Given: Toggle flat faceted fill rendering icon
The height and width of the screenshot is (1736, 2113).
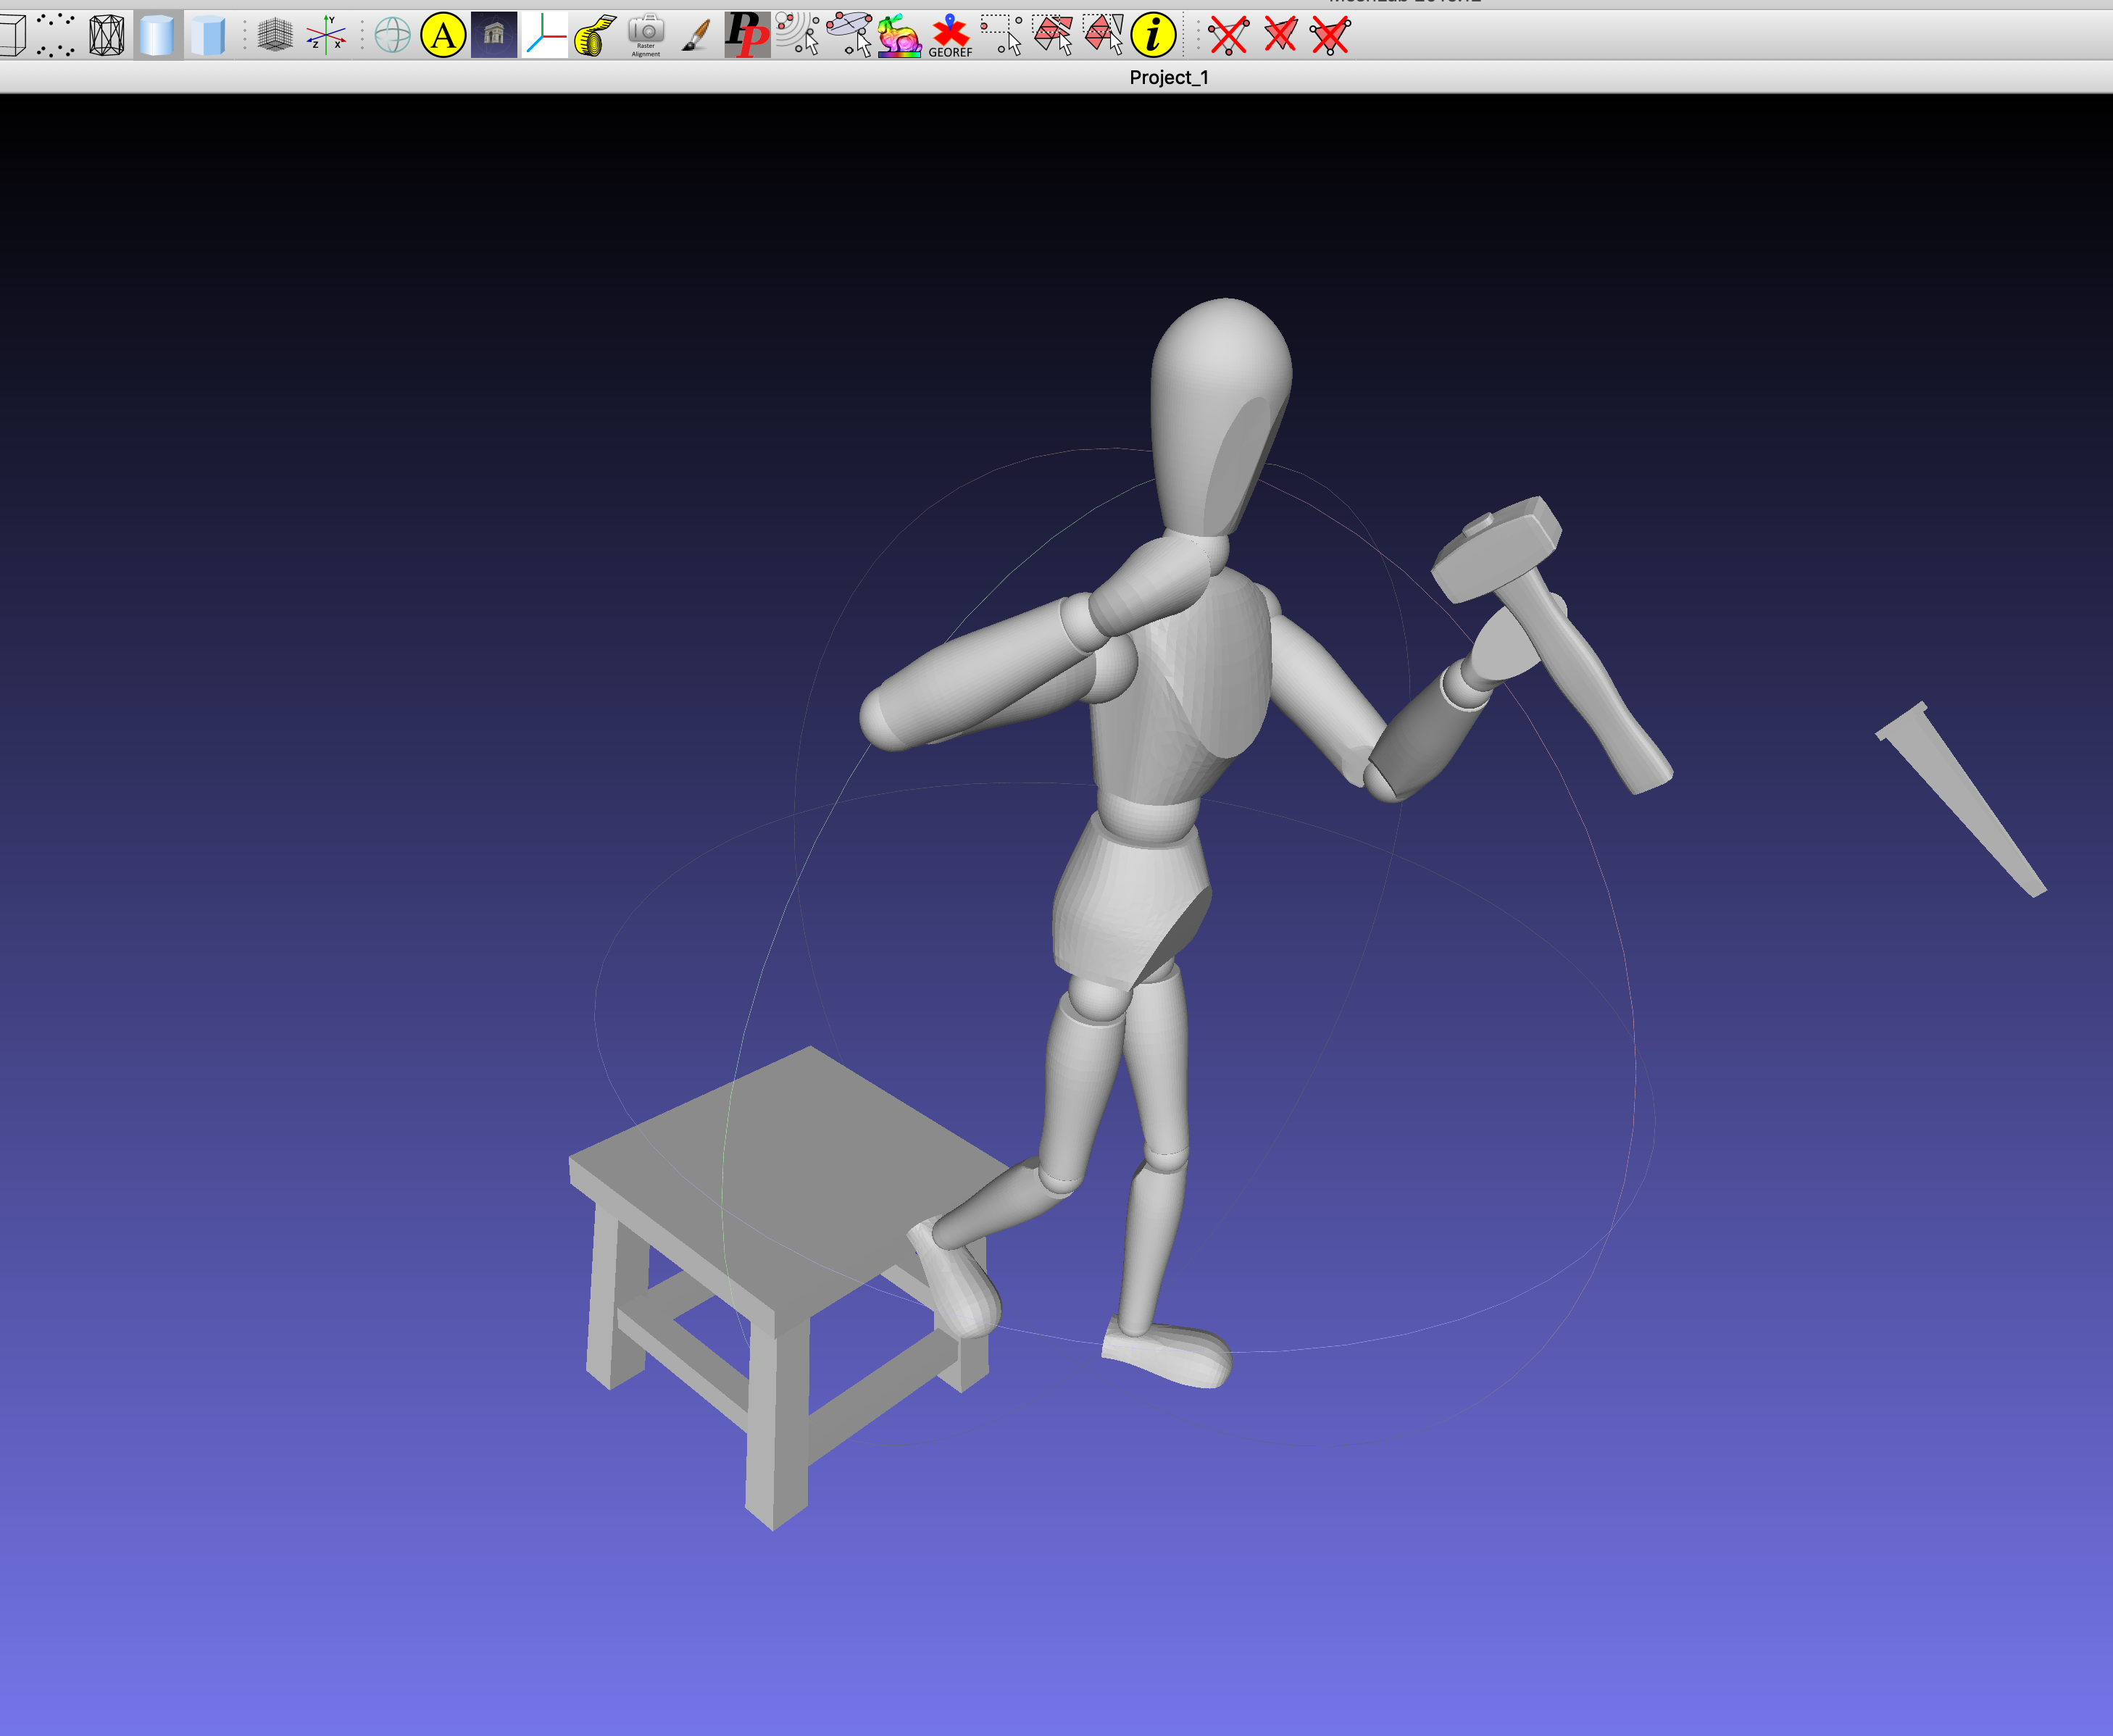Looking at the screenshot, I should pos(208,35).
